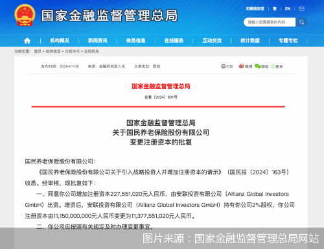Open the 统计数据 navigation menu
This screenshot has width=324, height=249.
tap(250, 41)
